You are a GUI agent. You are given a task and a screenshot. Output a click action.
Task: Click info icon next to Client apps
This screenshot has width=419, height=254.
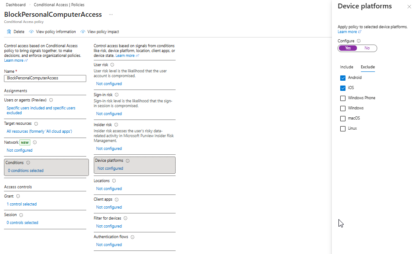point(117,199)
